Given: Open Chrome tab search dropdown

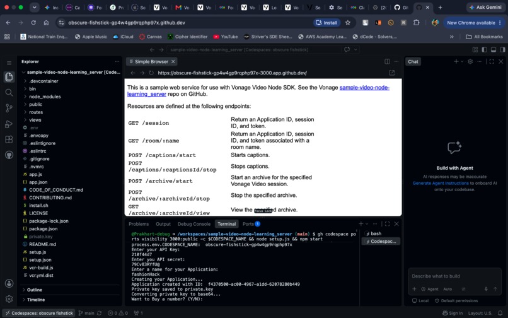Looking at the screenshot, I should [34, 7].
